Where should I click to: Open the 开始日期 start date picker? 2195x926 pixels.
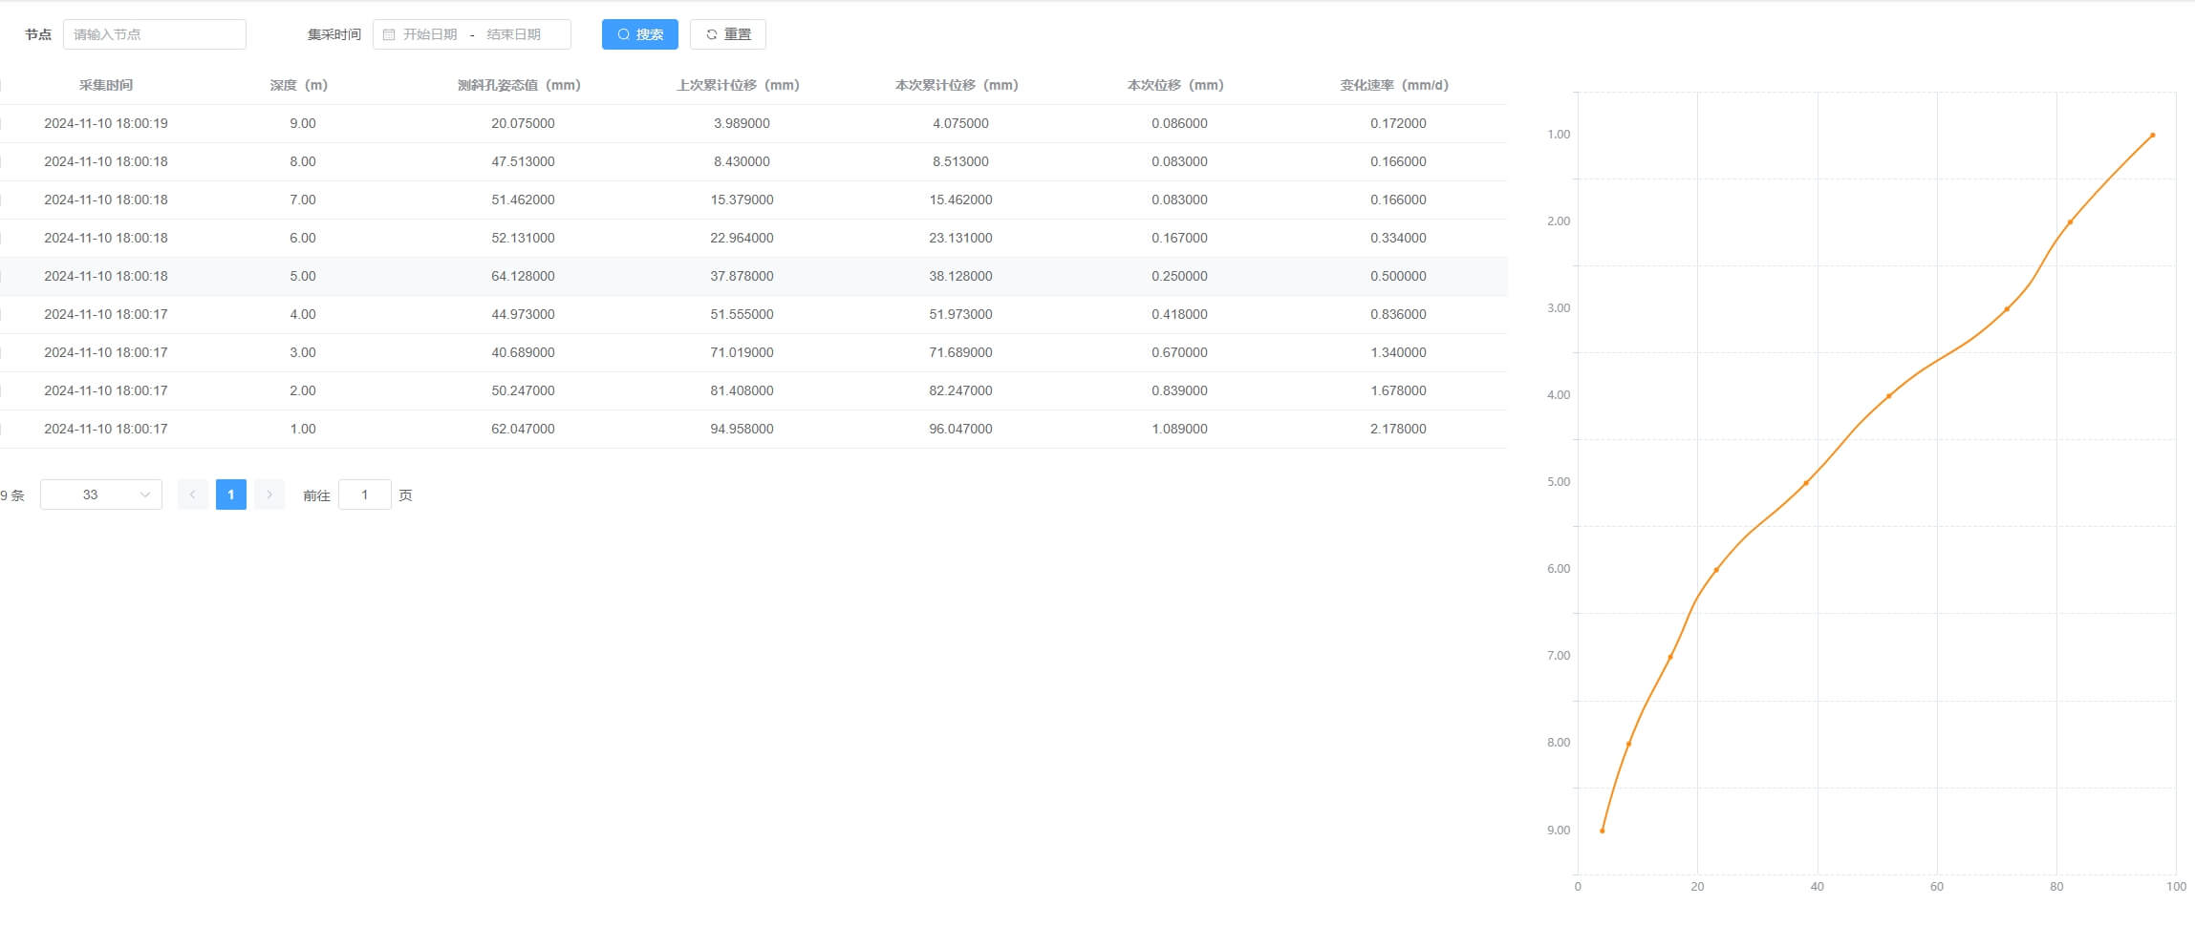tap(430, 34)
